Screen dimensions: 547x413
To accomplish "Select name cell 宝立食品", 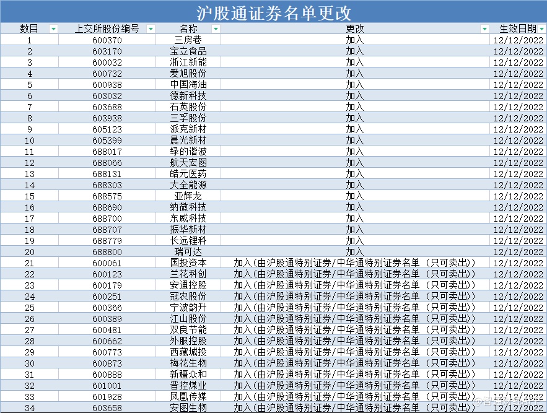I will [188, 51].
